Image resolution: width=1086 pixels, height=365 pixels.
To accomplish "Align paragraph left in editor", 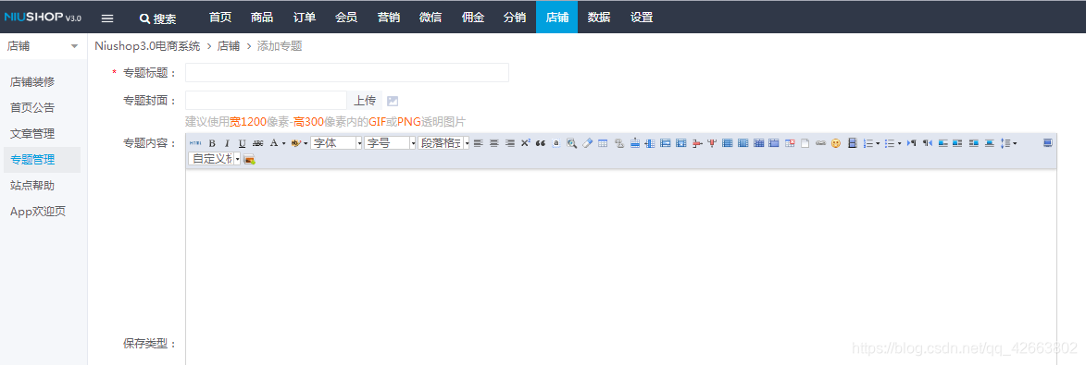I will pos(478,143).
